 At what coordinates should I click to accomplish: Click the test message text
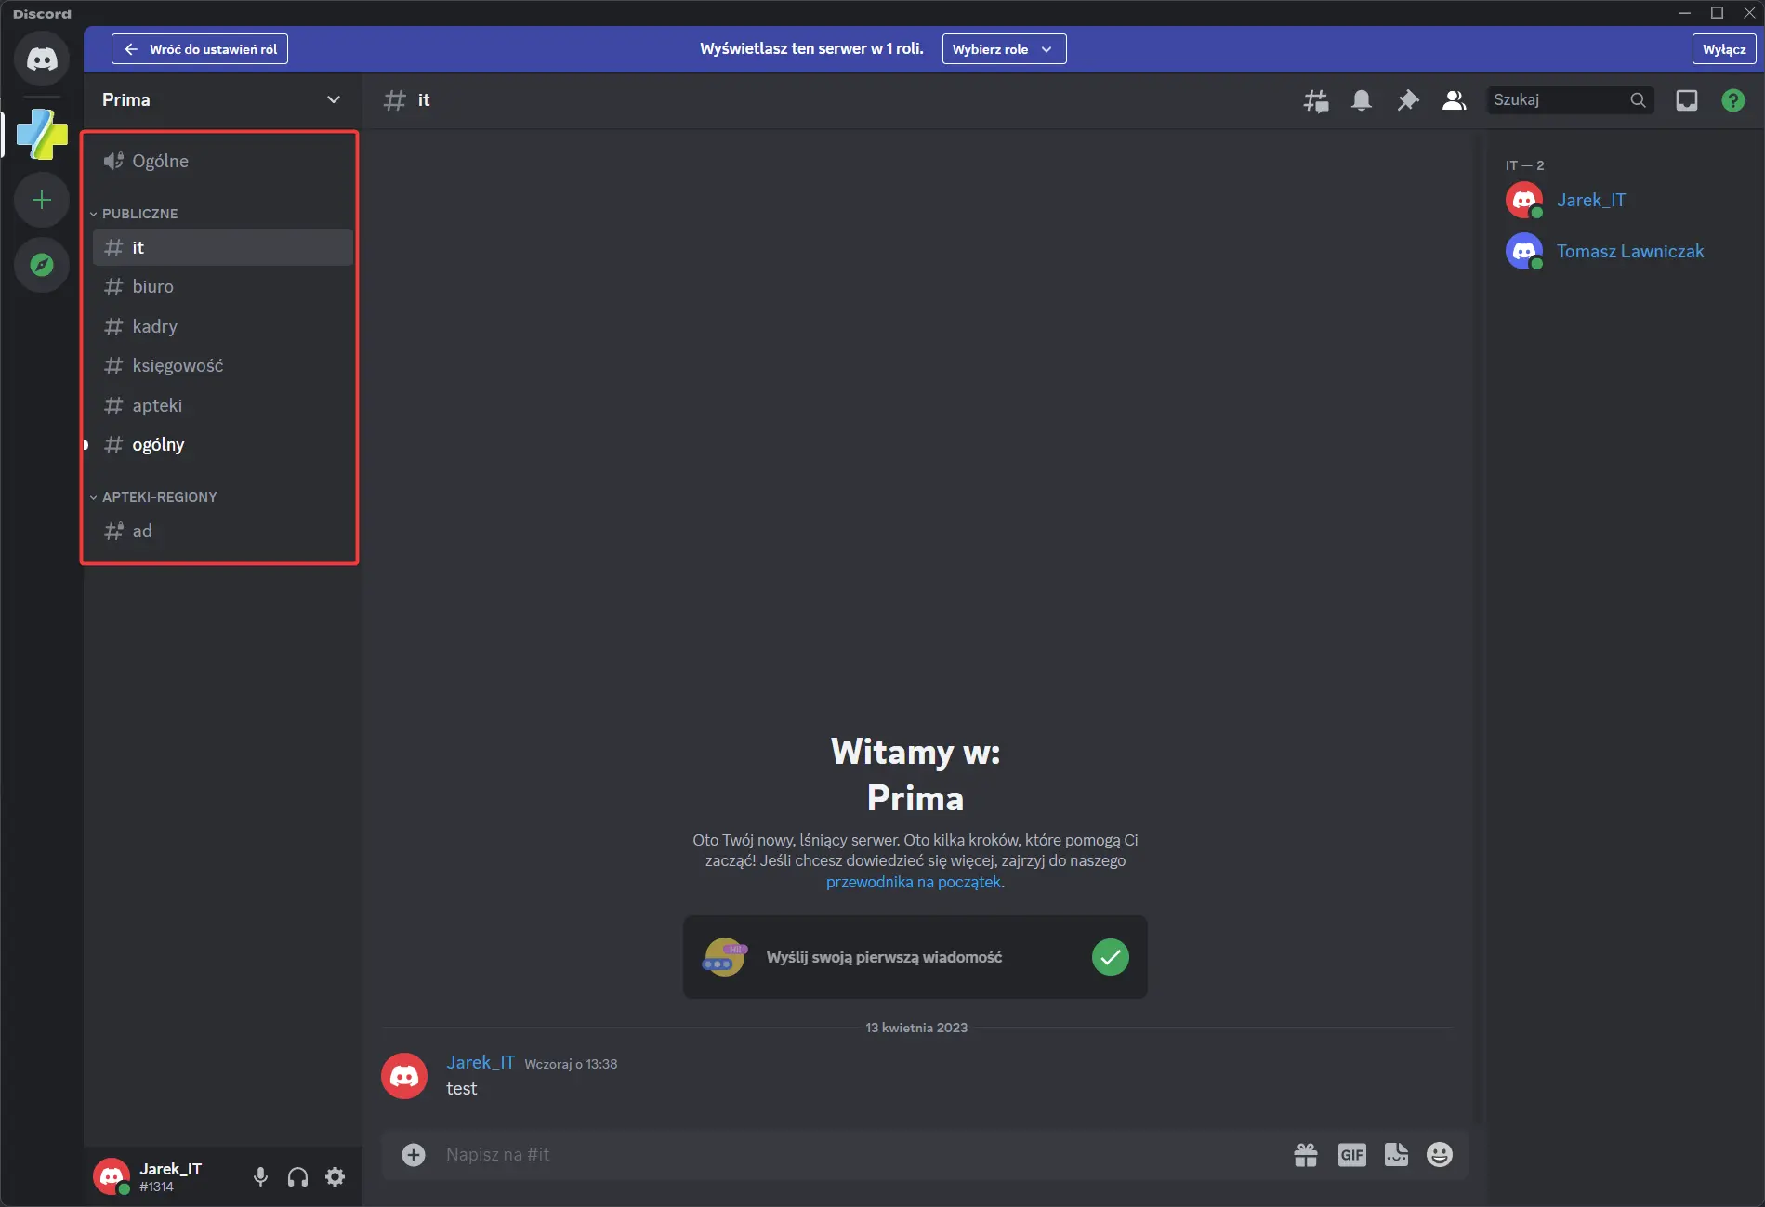[461, 1089]
